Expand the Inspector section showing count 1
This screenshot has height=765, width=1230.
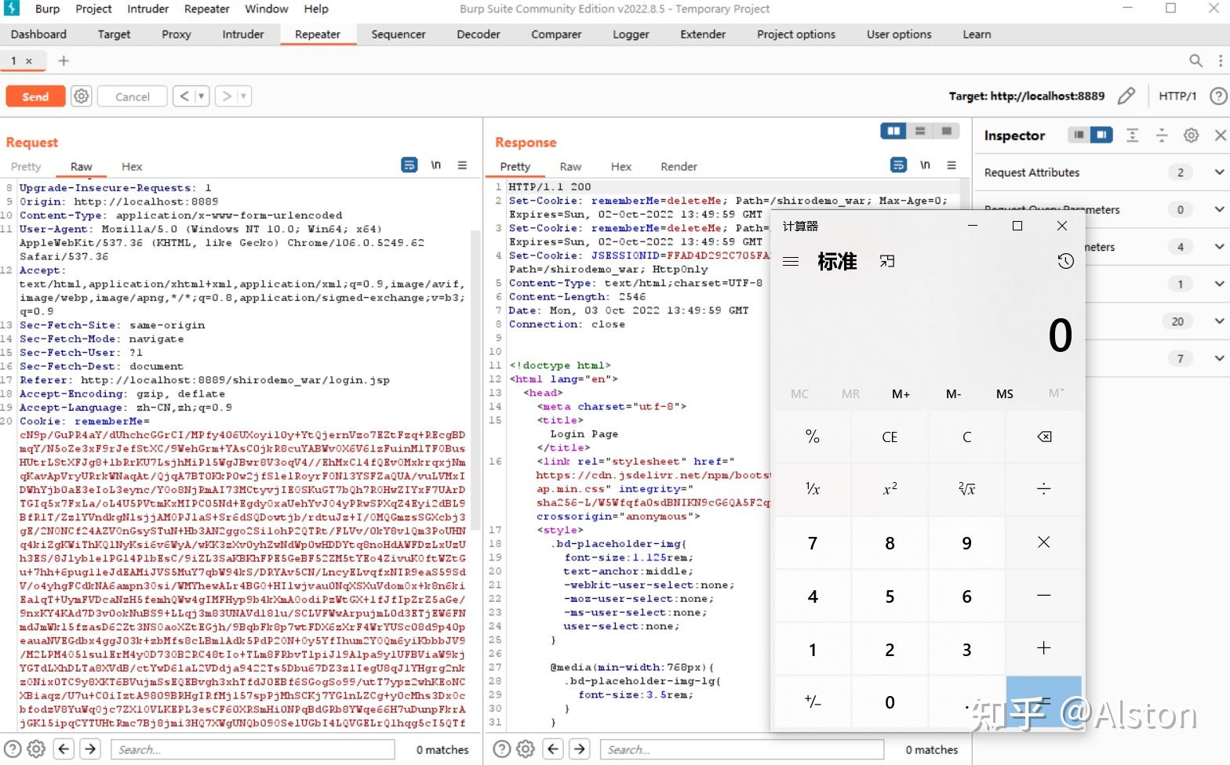[x=1219, y=284]
